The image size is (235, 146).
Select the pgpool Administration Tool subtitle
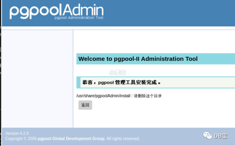tap(79, 18)
